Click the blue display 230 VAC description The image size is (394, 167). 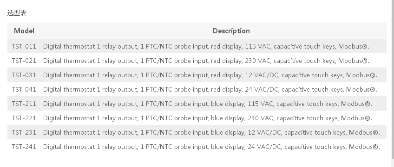click(x=208, y=118)
